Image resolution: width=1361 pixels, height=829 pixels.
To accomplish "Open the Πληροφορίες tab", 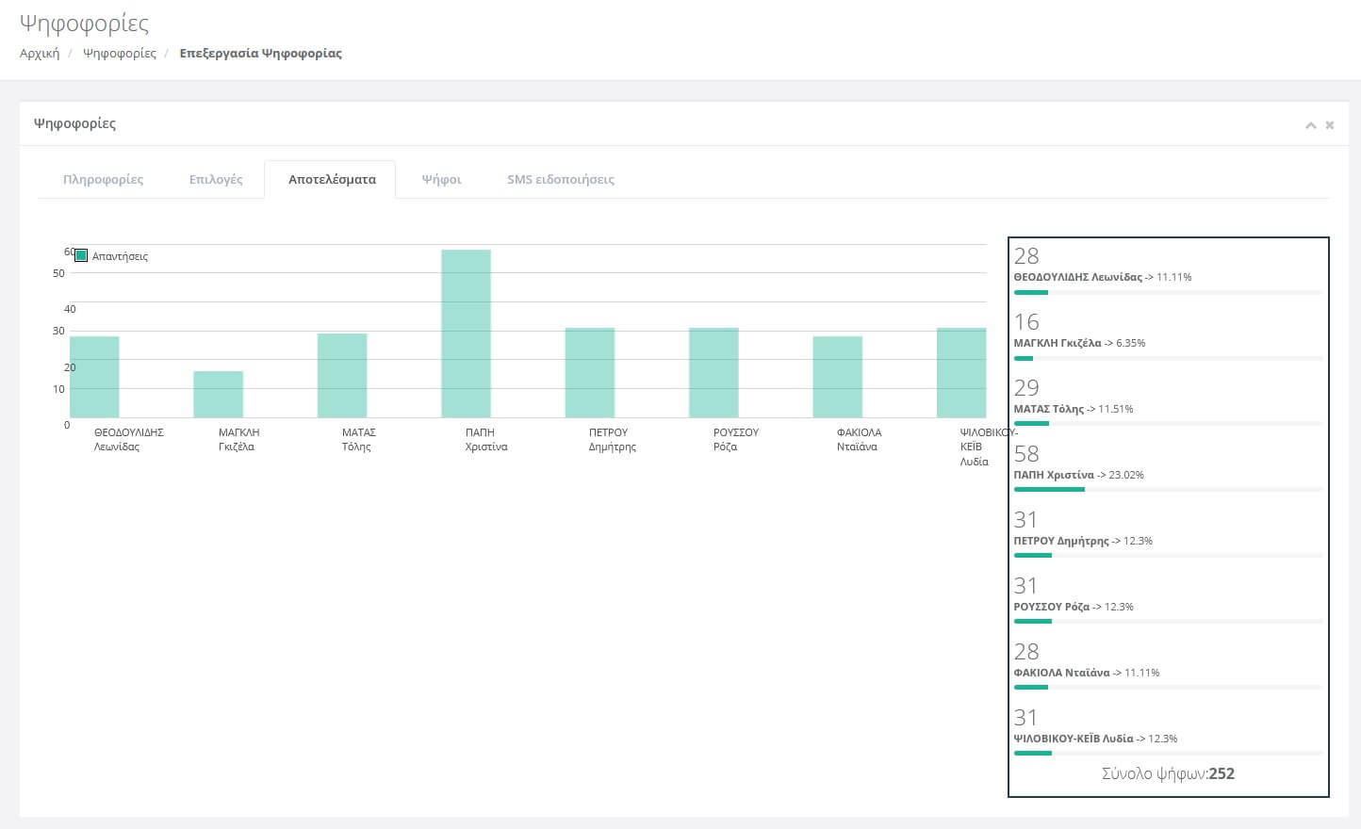I will click(103, 179).
